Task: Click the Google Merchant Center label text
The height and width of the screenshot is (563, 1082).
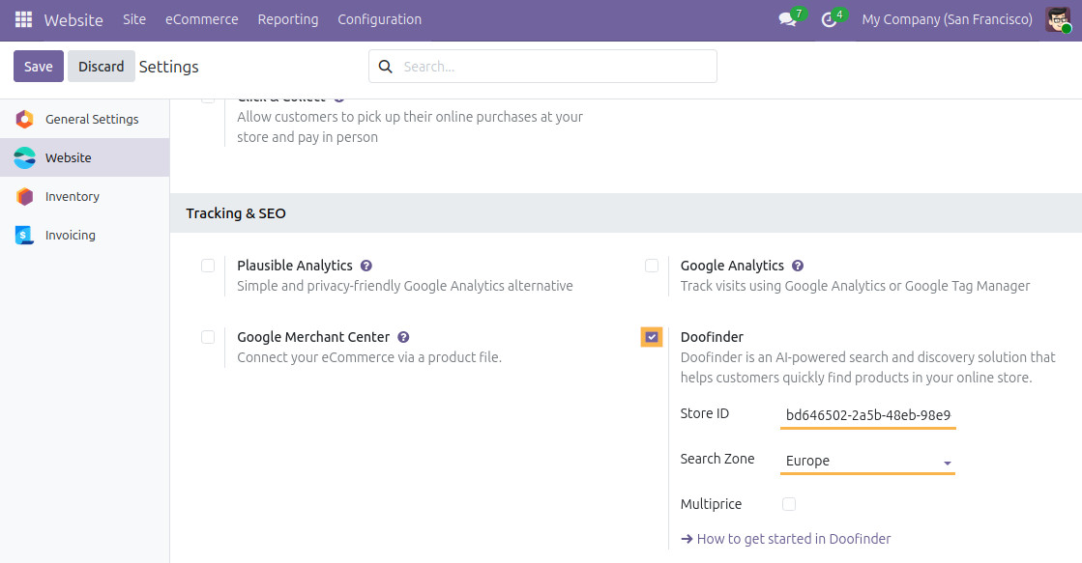Action: [313, 338]
